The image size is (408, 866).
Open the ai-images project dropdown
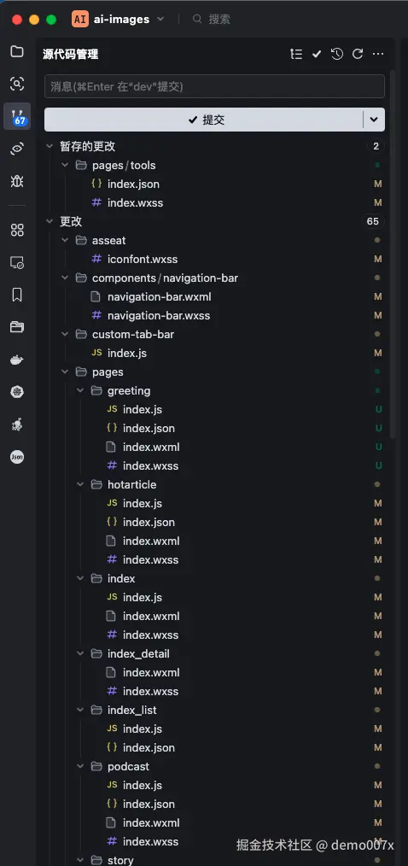tap(119, 19)
